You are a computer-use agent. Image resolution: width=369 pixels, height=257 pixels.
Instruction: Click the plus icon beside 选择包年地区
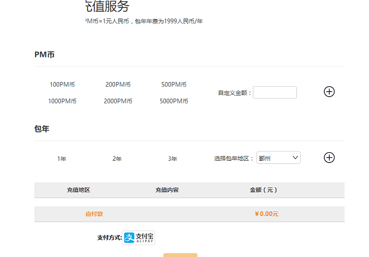coord(329,157)
